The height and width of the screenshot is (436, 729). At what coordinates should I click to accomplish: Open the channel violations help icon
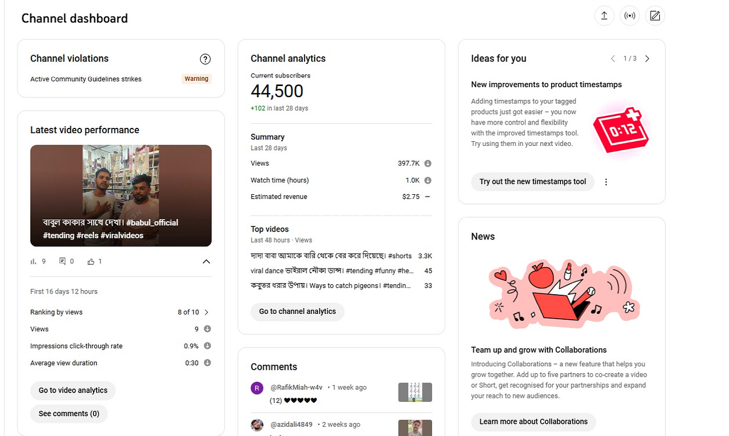[205, 59]
